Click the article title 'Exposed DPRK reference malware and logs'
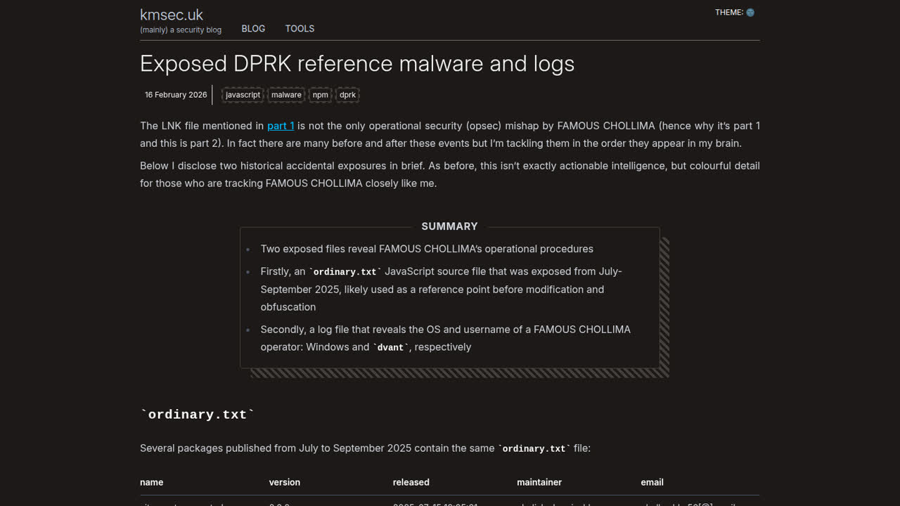This screenshot has height=506, width=900. tap(357, 63)
